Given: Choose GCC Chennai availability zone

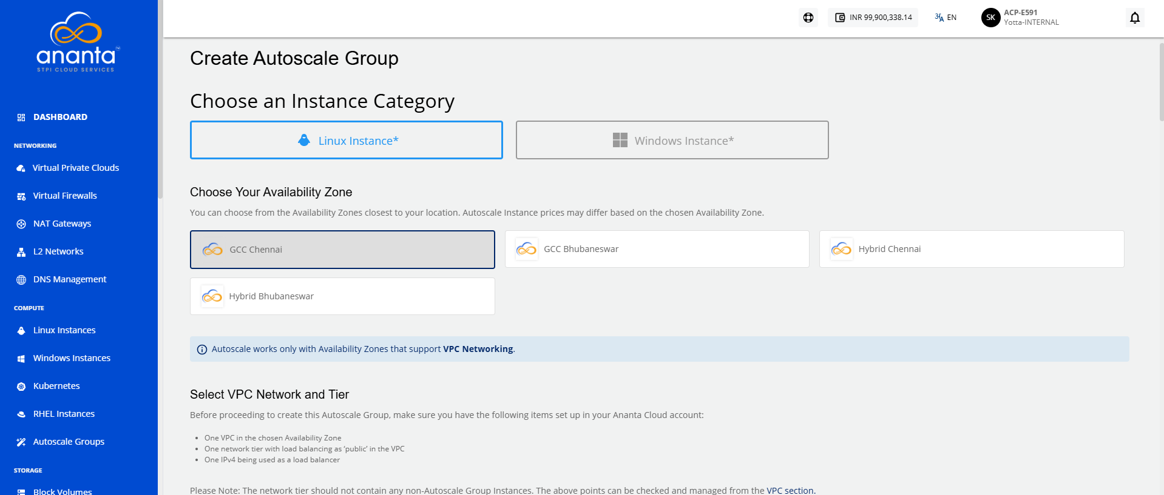Looking at the screenshot, I should tap(342, 250).
